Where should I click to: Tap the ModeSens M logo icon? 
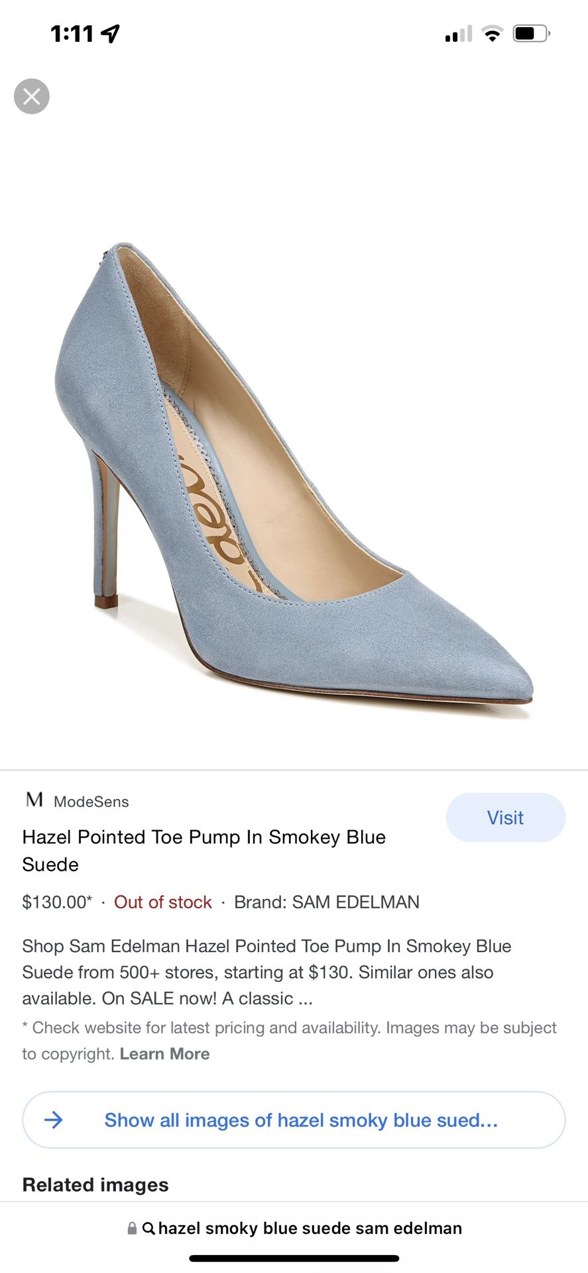click(34, 800)
